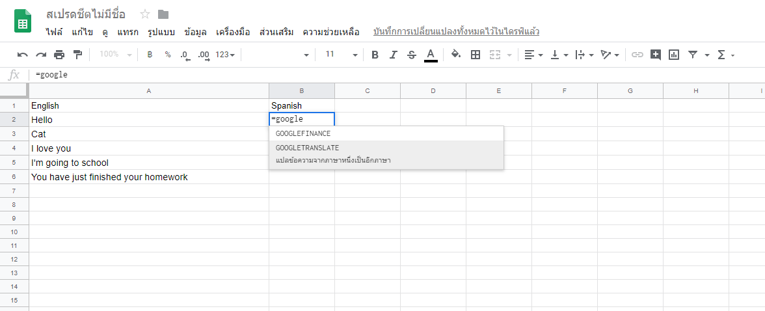Open the ไฟล์ menu
Viewport: 765px width, 311px height.
point(53,33)
